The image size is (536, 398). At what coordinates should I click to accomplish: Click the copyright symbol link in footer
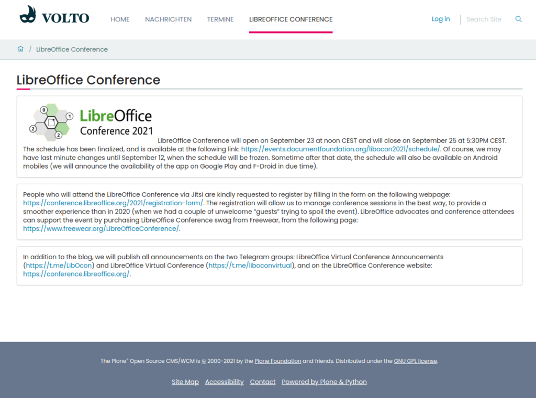(x=204, y=361)
